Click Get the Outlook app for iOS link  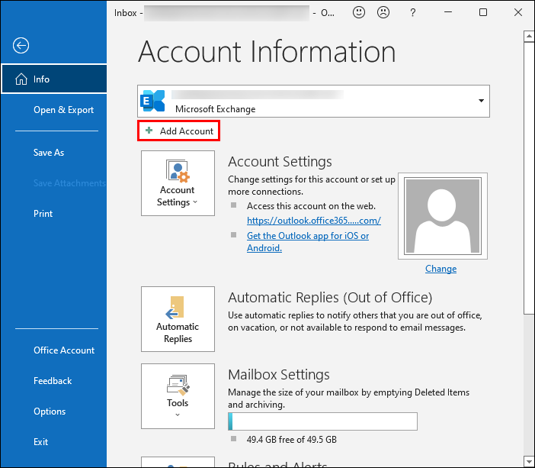pyautogui.click(x=308, y=242)
